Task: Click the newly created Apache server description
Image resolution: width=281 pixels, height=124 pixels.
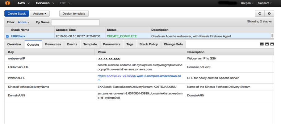Action: (x=213, y=78)
